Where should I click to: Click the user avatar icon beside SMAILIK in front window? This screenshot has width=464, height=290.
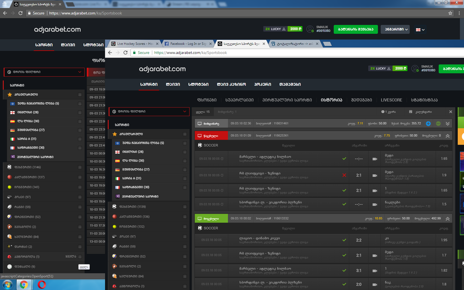point(415,69)
